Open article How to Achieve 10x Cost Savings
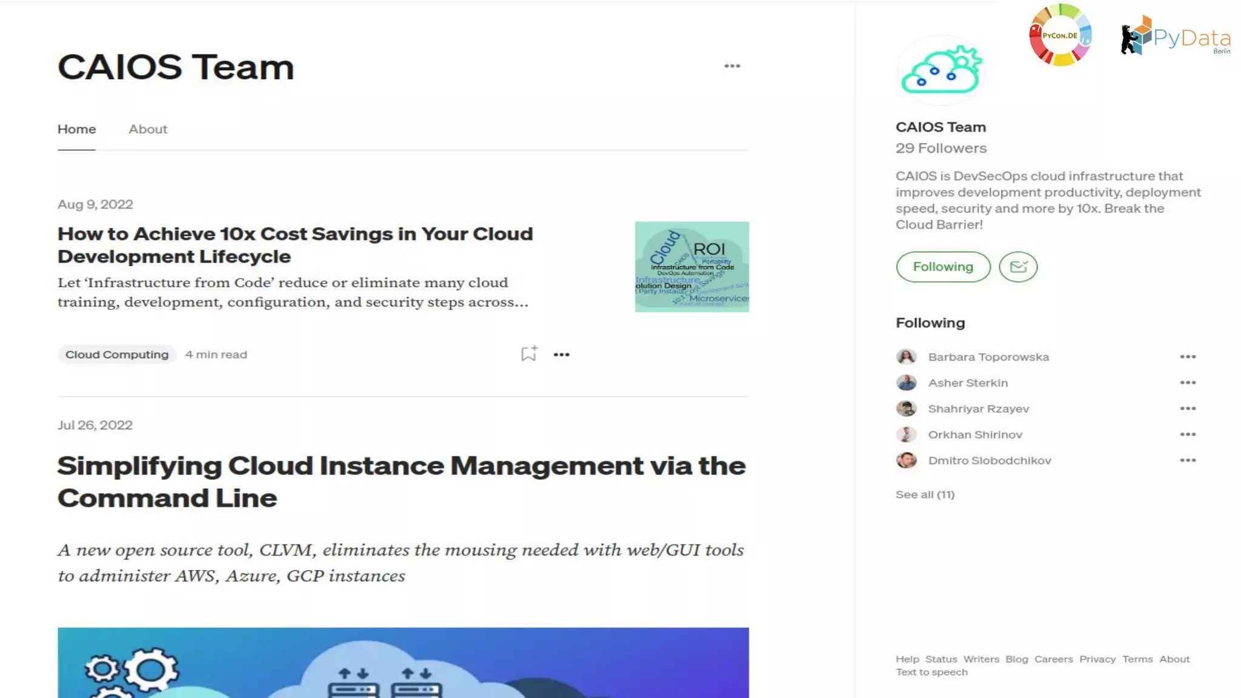The width and height of the screenshot is (1241, 698). [295, 245]
